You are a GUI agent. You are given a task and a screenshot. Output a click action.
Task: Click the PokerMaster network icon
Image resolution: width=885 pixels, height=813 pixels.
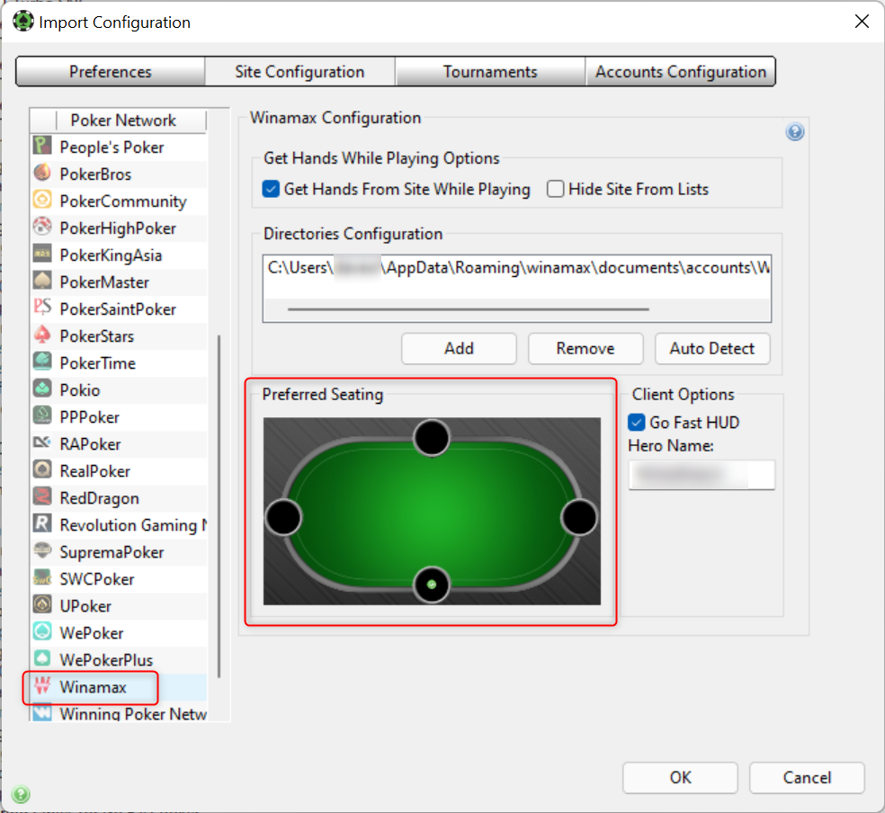point(42,281)
